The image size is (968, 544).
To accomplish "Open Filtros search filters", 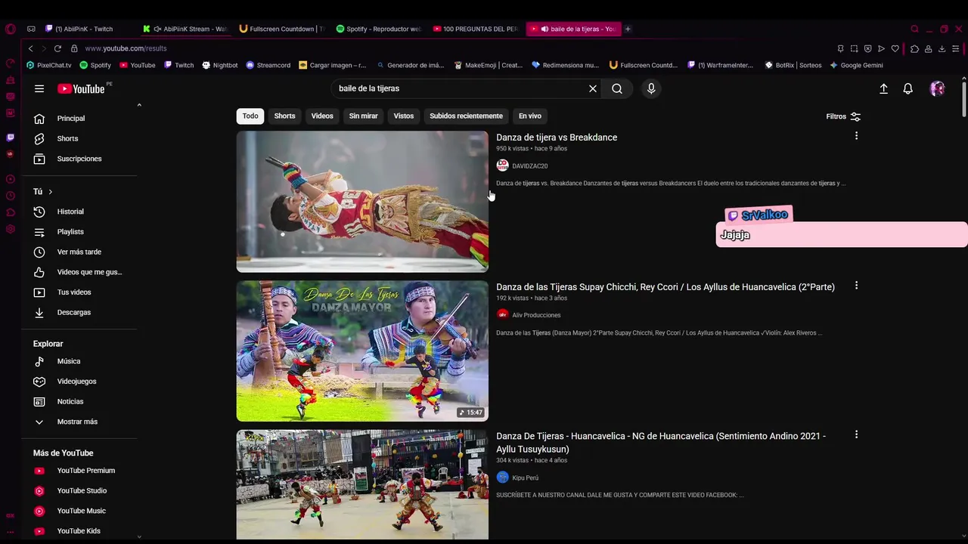I will pyautogui.click(x=843, y=116).
